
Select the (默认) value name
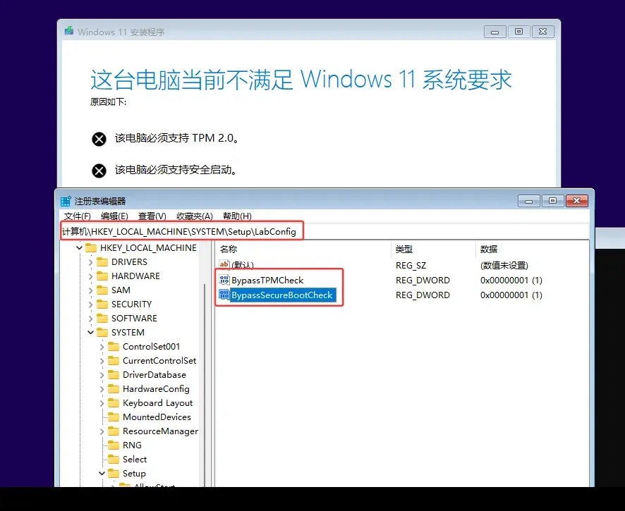click(243, 265)
